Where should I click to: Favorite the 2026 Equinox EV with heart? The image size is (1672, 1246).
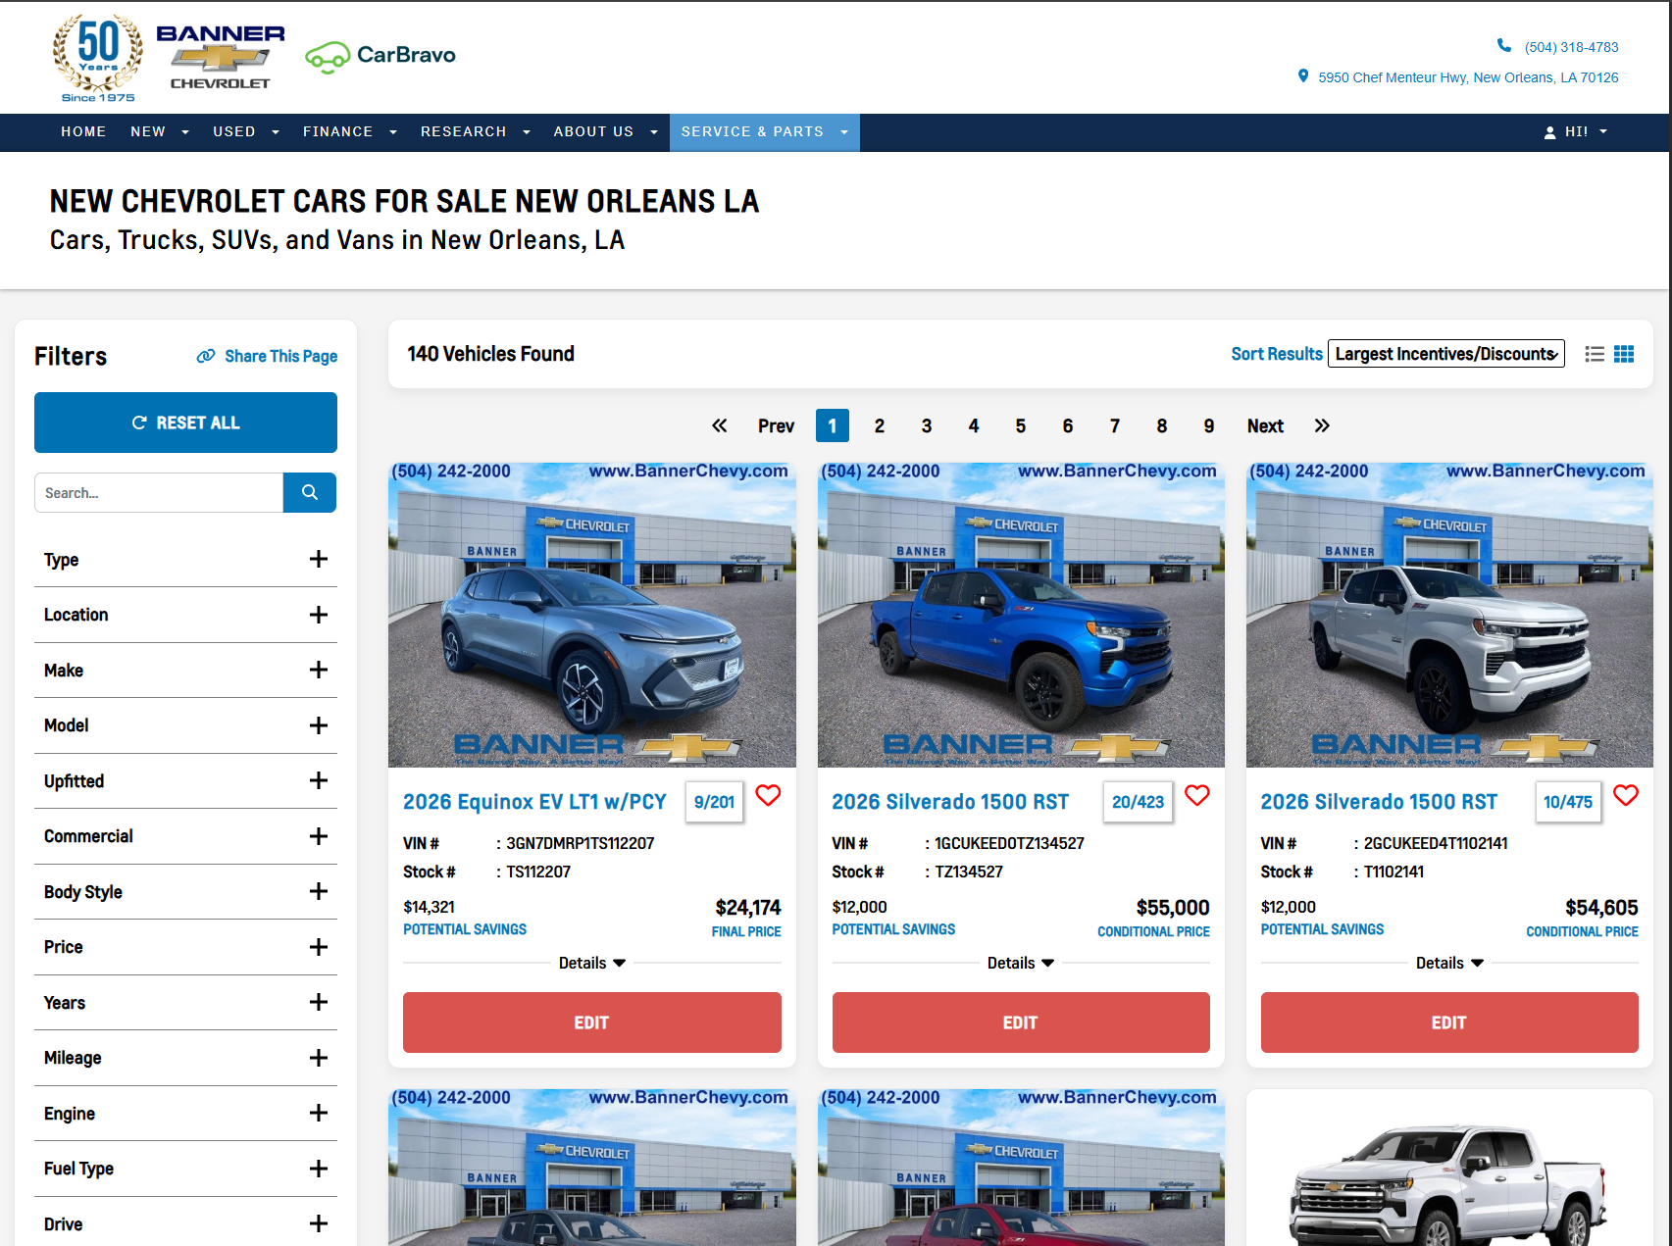(x=768, y=795)
